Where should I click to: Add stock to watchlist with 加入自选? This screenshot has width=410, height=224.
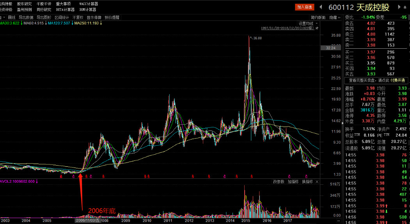coord(304,7)
